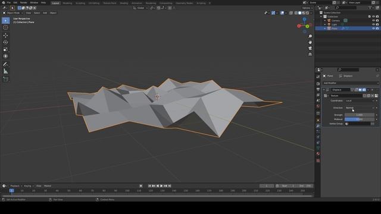Click the Strength value field
381x214 pixels.
pyautogui.click(x=360, y=115)
